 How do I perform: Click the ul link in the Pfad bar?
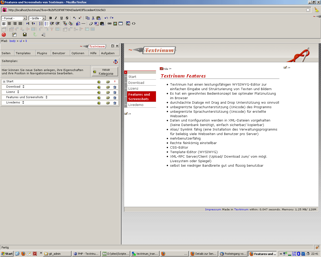point(21,41)
